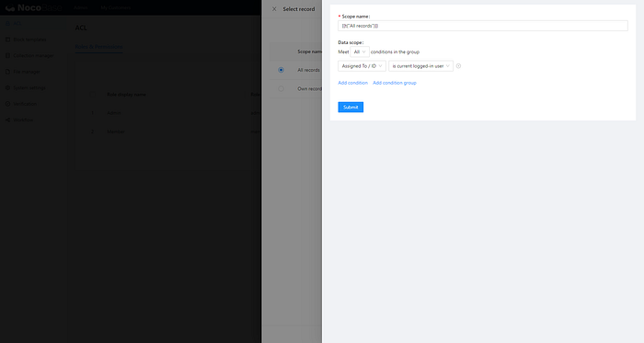Click the Collection manager sidebar icon
The height and width of the screenshot is (343, 644).
[x=7, y=55]
